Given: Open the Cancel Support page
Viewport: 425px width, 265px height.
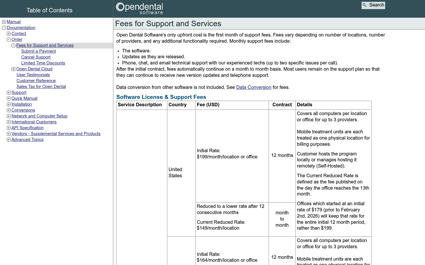Looking at the screenshot, I should click(x=36, y=57).
